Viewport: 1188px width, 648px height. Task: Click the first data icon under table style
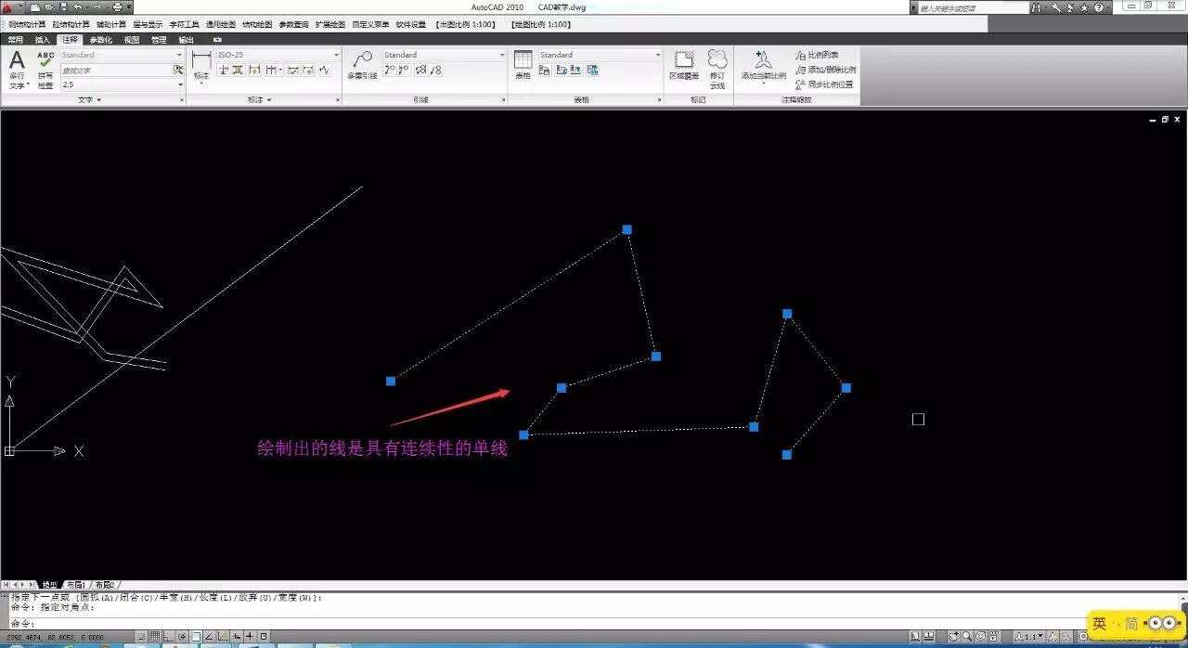pyautogui.click(x=545, y=70)
